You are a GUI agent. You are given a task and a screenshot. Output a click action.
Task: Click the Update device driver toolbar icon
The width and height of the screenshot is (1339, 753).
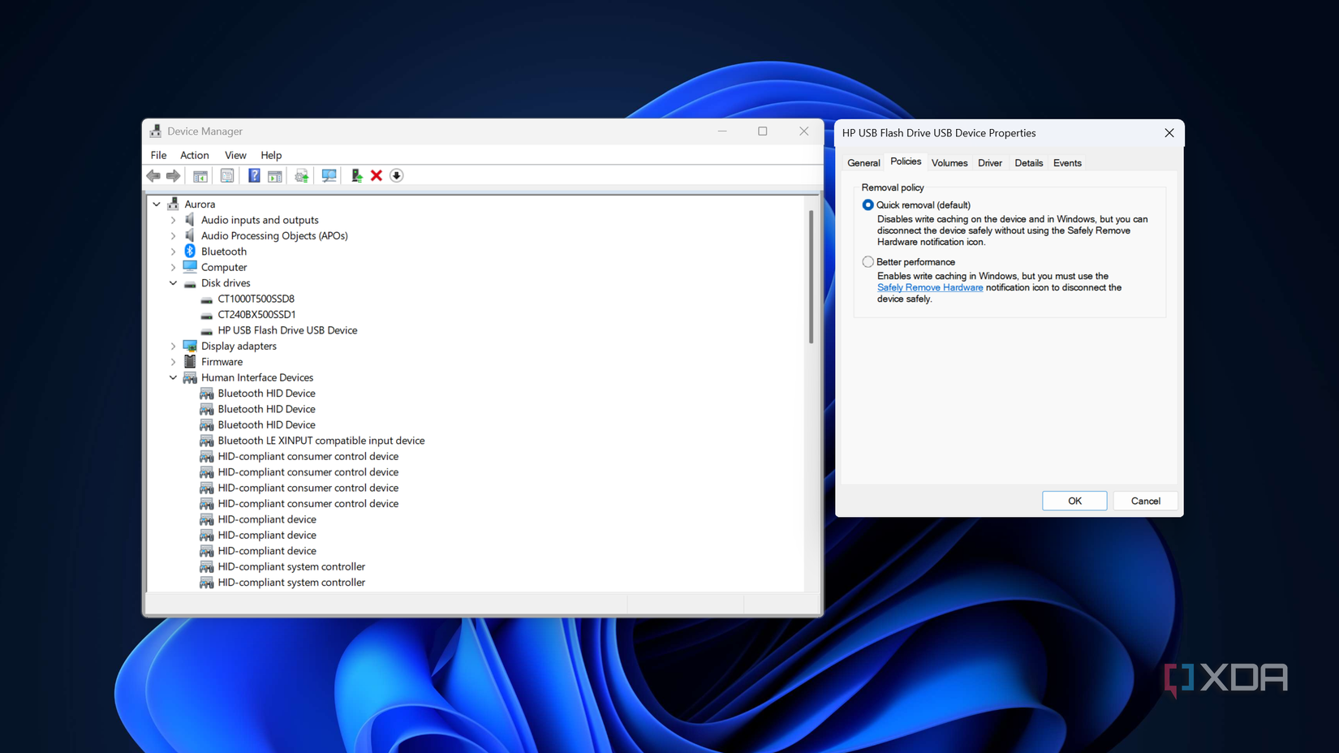point(302,175)
